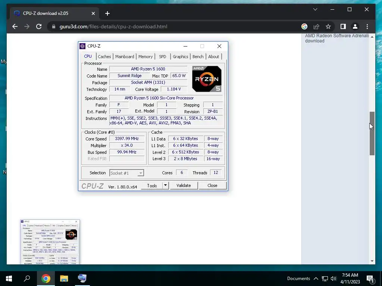Click the Documents taskbar toolbar
This screenshot has width=382, height=286.
pos(298,279)
